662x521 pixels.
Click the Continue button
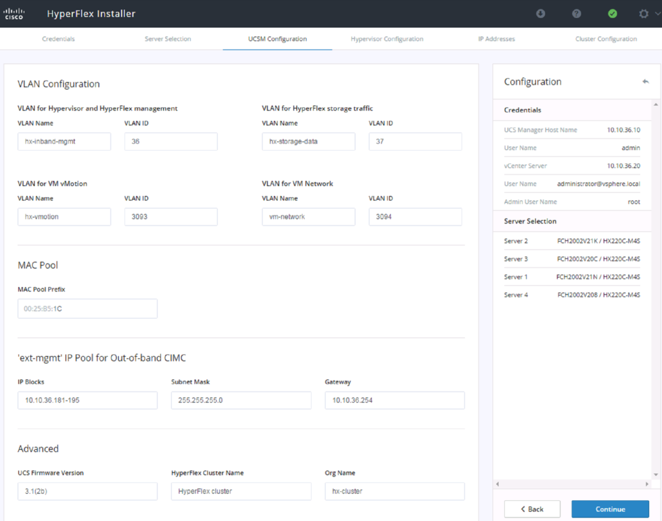[x=610, y=509]
